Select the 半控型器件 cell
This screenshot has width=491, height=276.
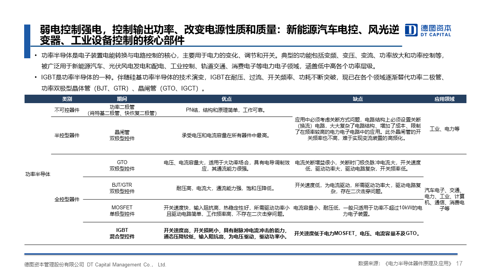click(x=67, y=135)
